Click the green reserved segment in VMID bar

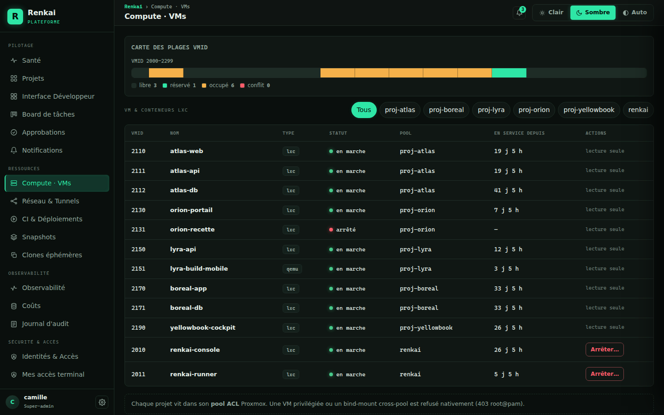[509, 73]
